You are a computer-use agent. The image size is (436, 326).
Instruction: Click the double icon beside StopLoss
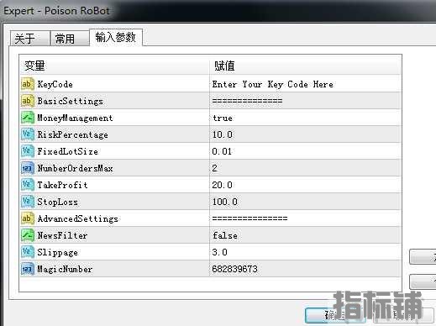coord(28,202)
